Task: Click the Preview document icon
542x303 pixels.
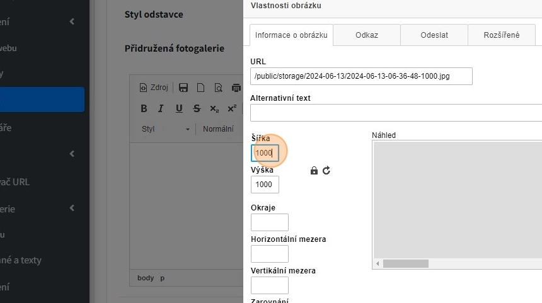Action: click(x=218, y=88)
